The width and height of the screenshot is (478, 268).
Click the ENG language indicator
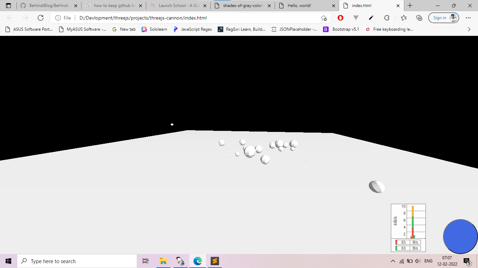point(428,261)
